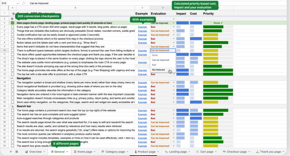Viewport: 290px width, 156px height.
Task: Open the evaluation dropdown for the wishlists row
Action: coord(174,39)
